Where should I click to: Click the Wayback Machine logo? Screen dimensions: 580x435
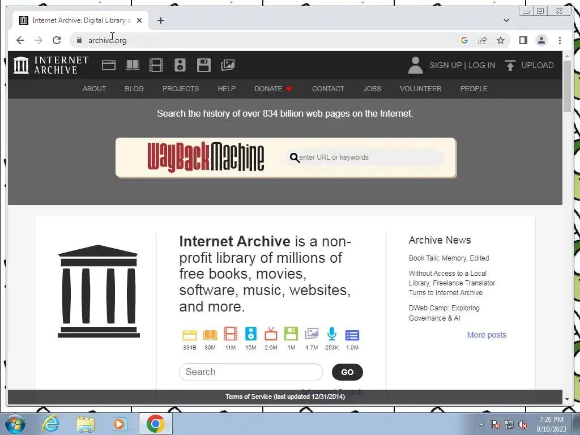[x=206, y=157]
